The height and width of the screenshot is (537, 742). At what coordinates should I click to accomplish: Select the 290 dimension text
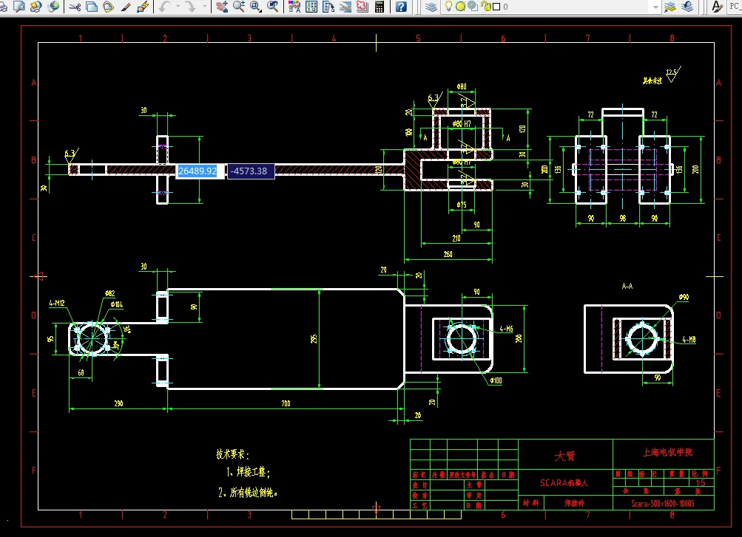[x=118, y=403]
